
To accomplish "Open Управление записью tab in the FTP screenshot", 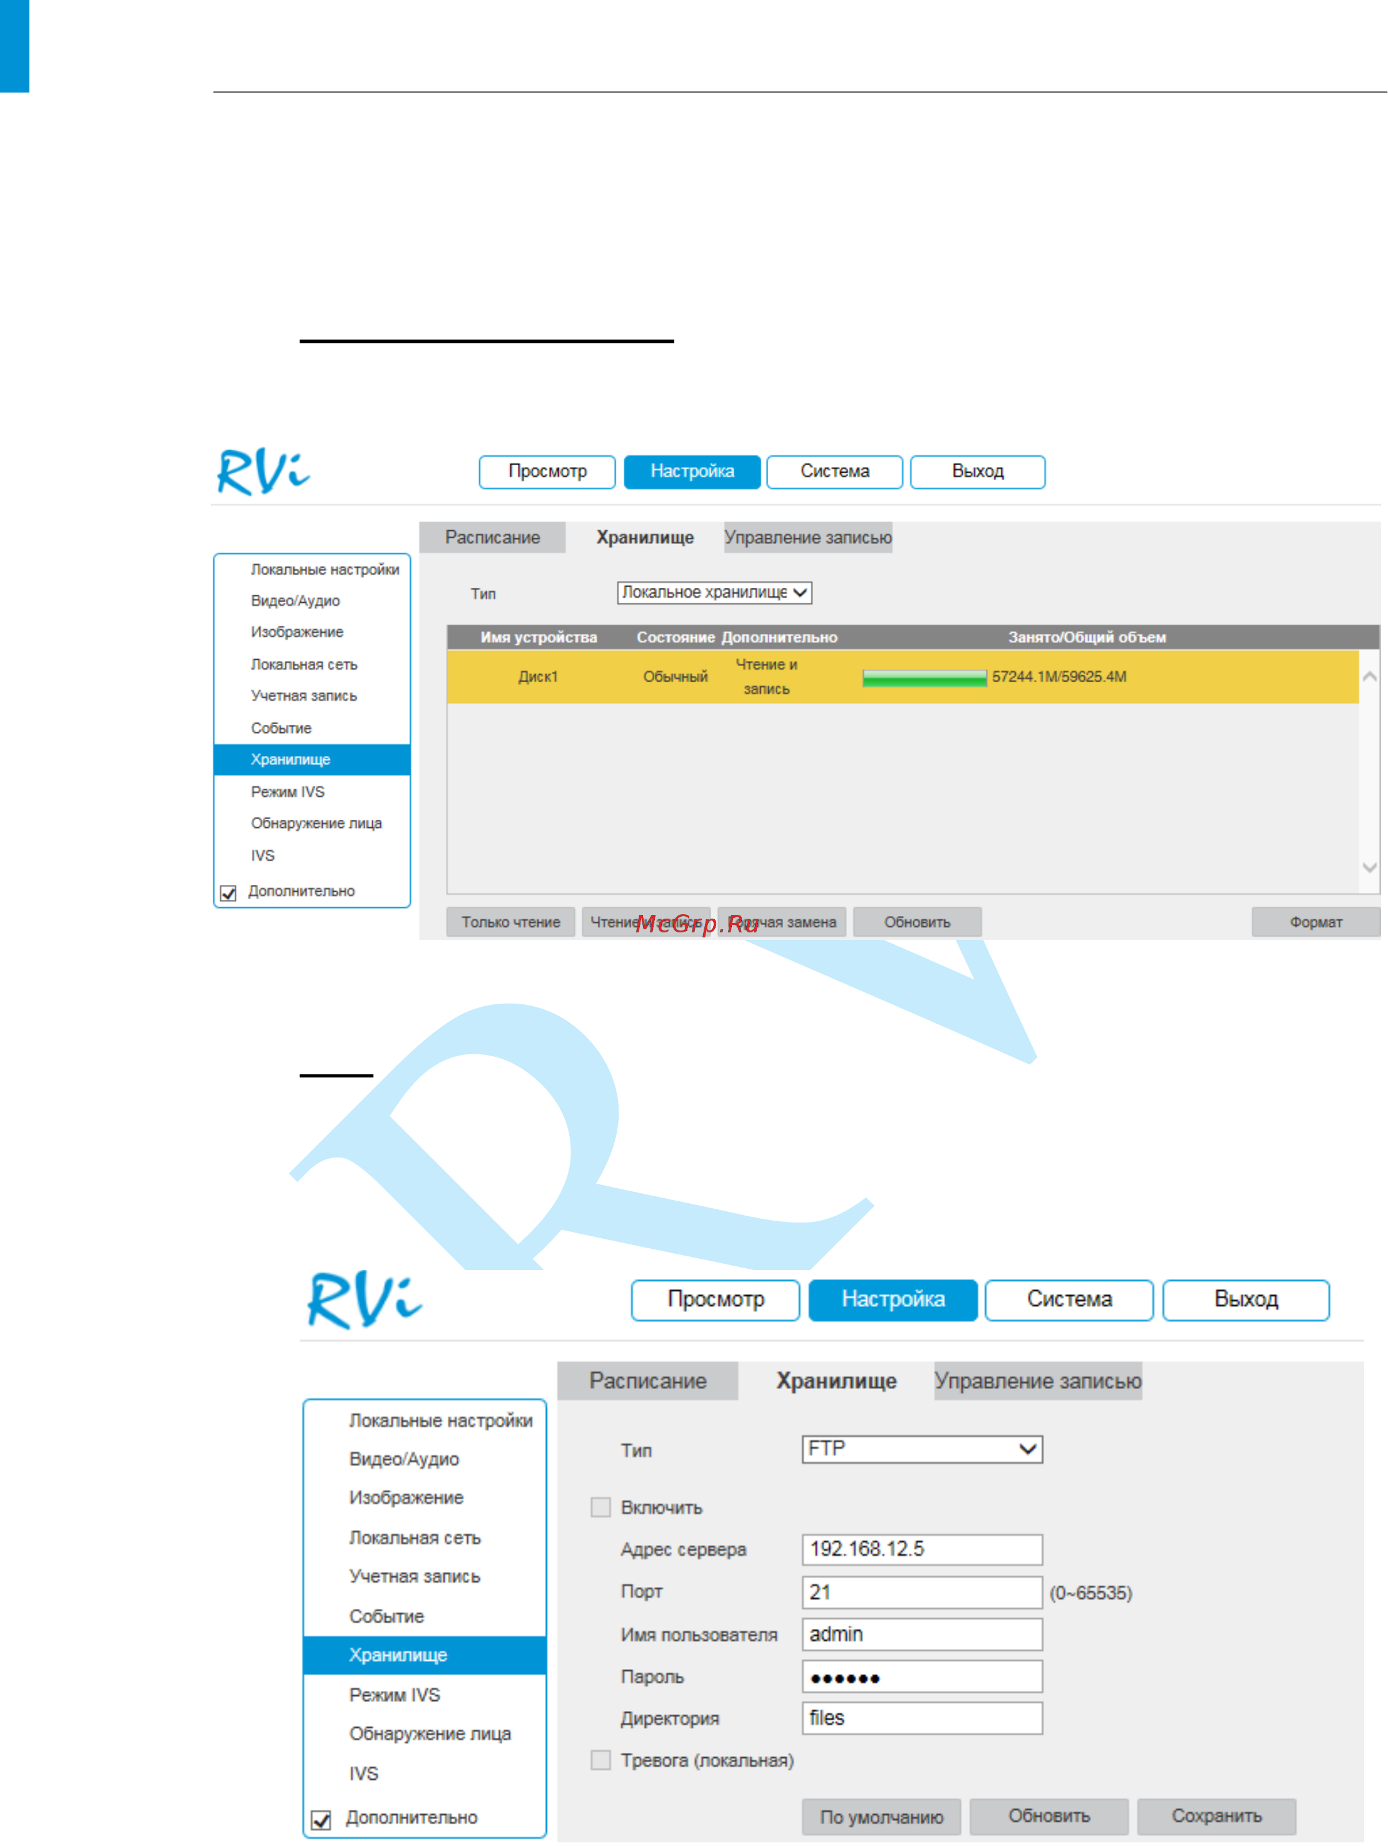I will point(1038,1381).
